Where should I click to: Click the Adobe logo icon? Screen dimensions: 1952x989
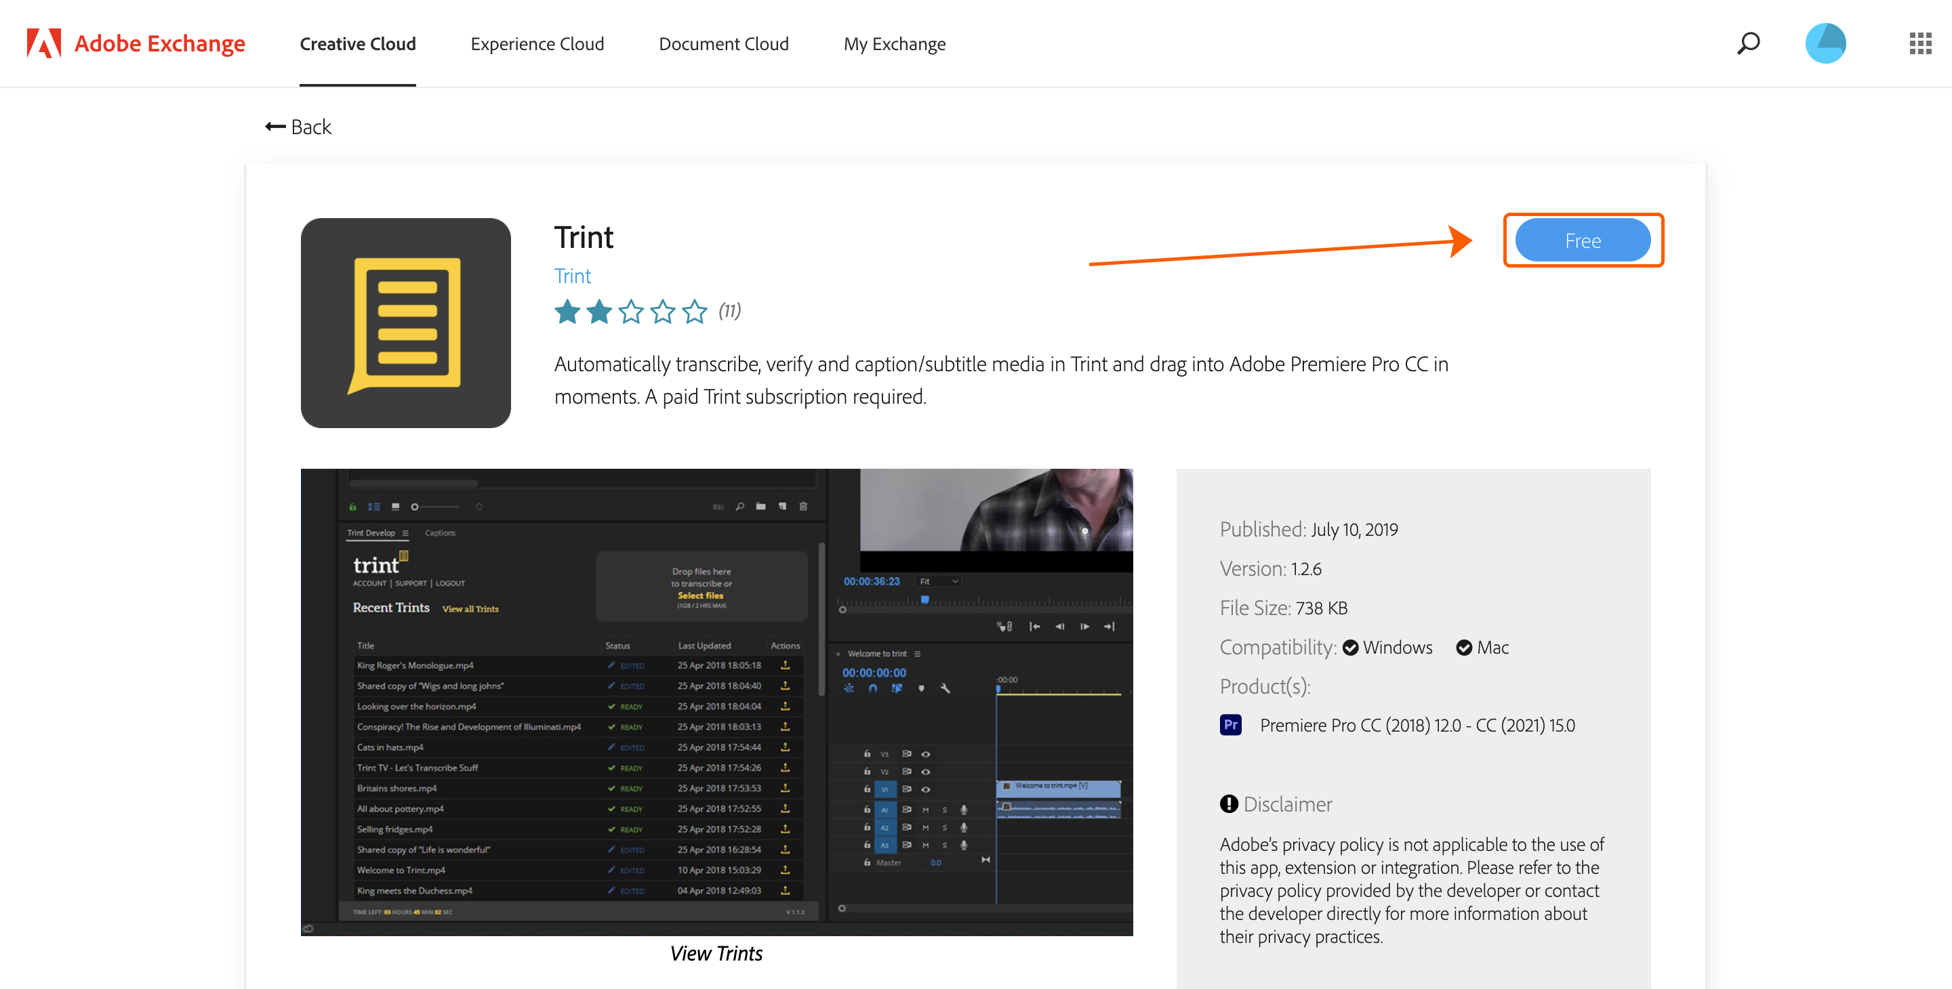tap(44, 43)
